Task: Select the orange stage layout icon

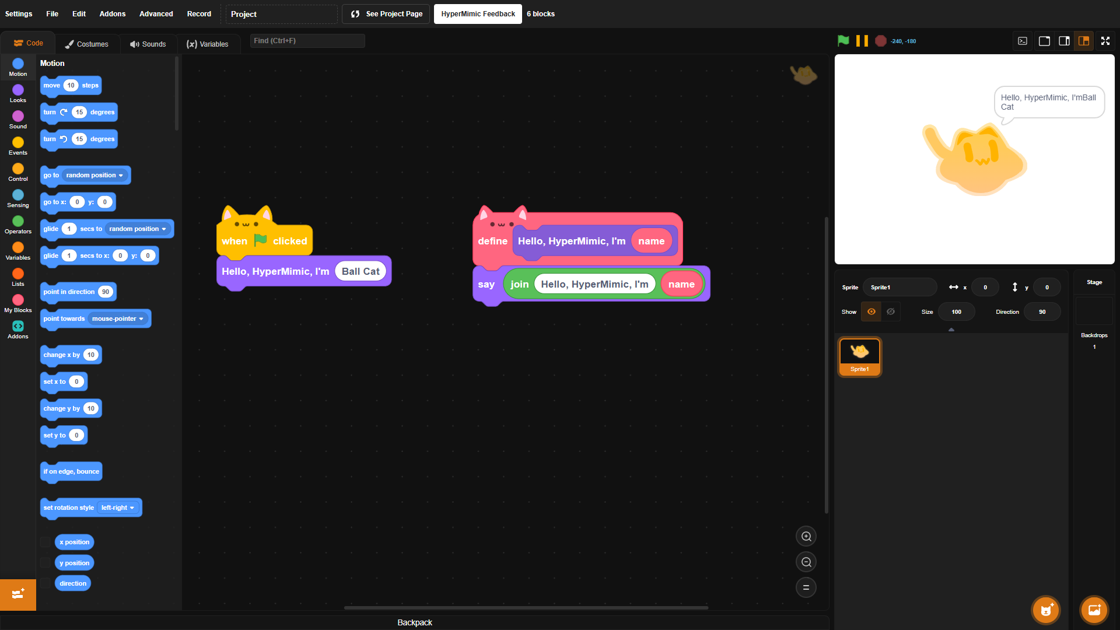Action: click(1084, 41)
